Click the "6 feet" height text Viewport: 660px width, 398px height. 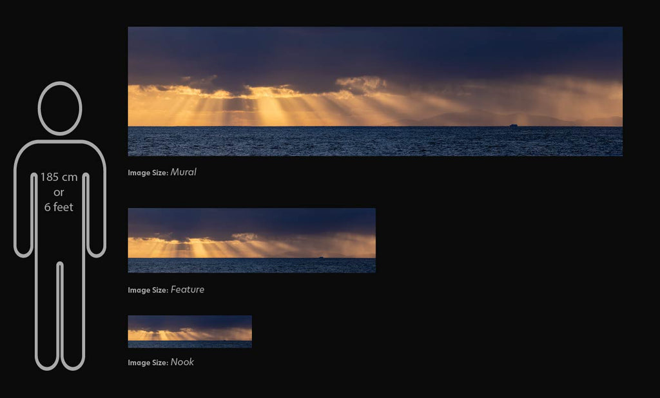[59, 207]
